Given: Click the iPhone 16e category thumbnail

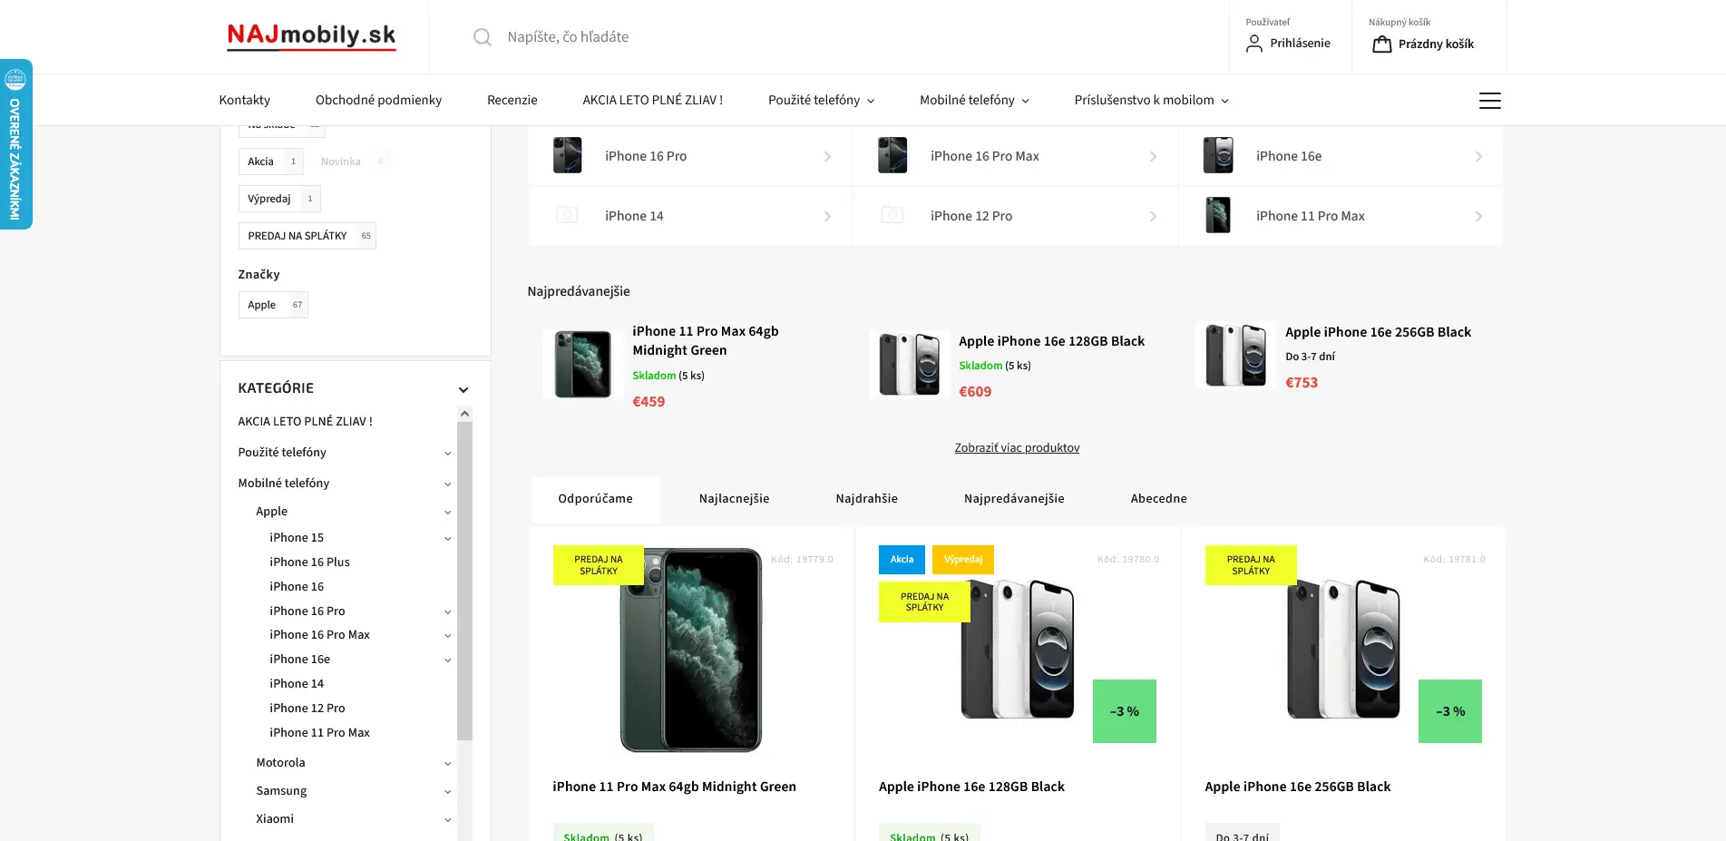Looking at the screenshot, I should click(x=1218, y=156).
